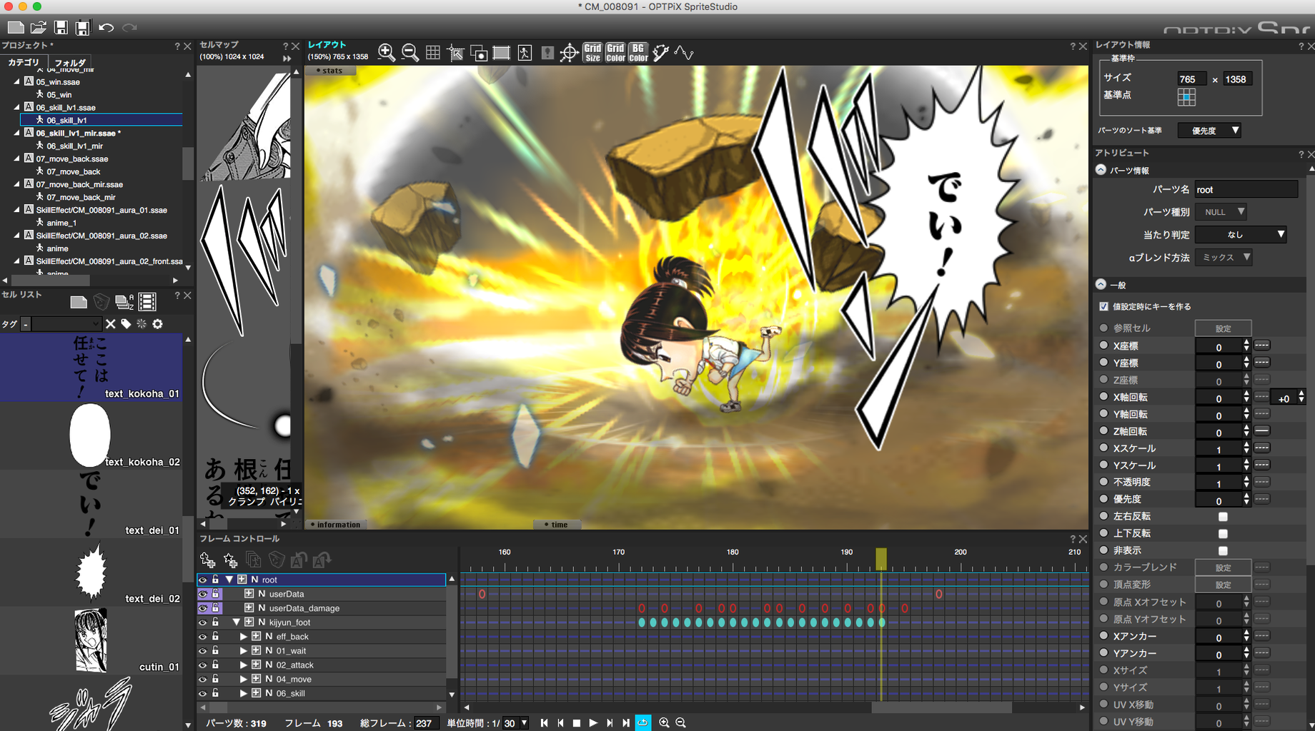The image size is (1315, 731).
Task: Select 07_move_back animation in project tree
Action: 74,171
